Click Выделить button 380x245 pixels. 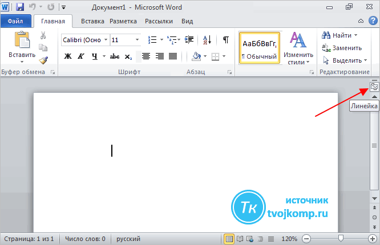click(345, 60)
